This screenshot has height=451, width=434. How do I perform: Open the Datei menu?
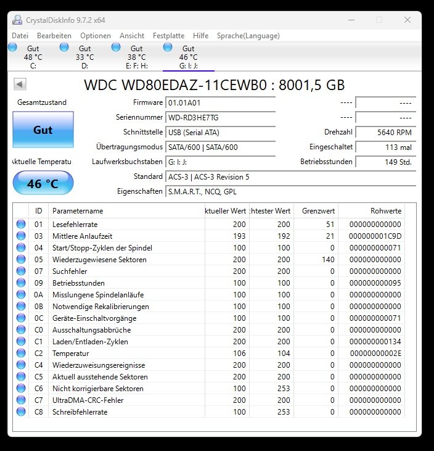[x=20, y=36]
